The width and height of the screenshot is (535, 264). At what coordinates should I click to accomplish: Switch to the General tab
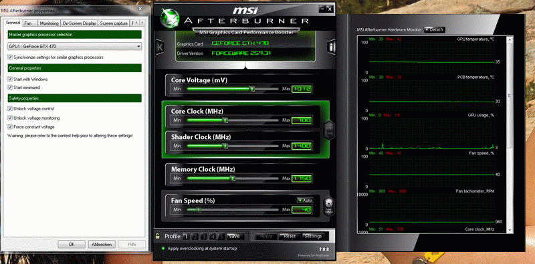[13, 23]
